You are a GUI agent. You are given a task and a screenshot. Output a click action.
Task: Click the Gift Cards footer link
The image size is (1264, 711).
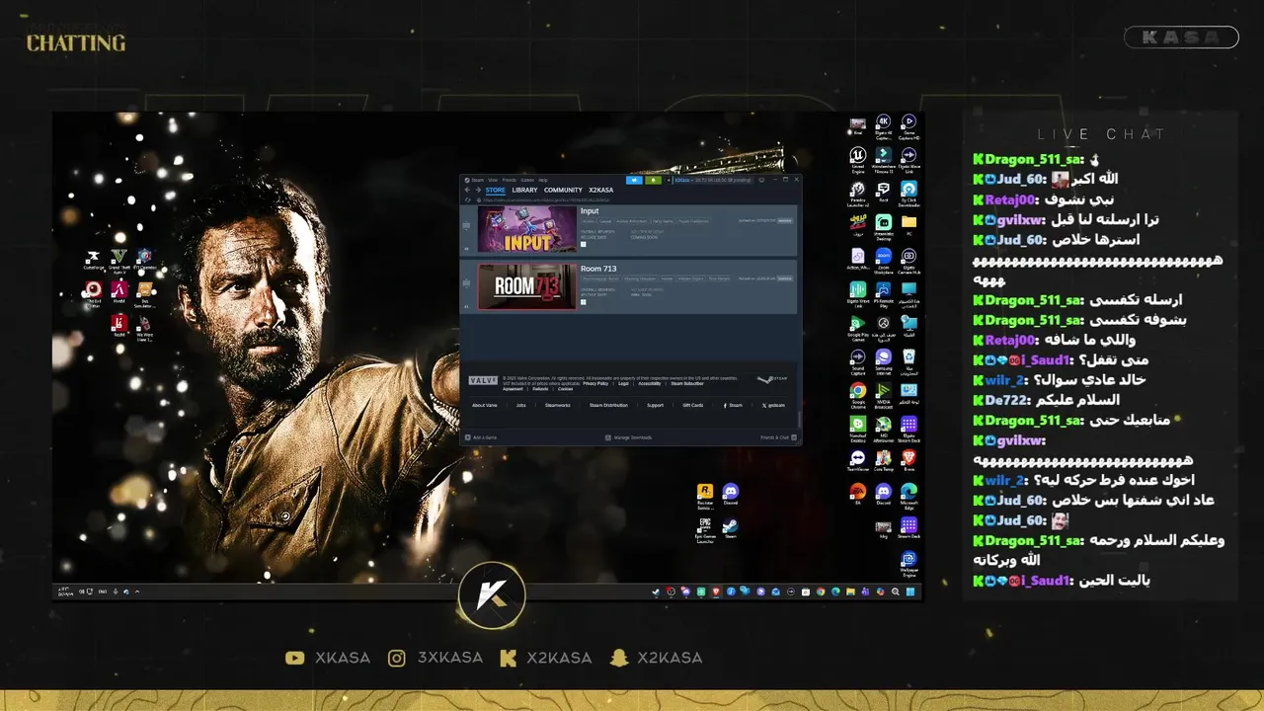693,405
